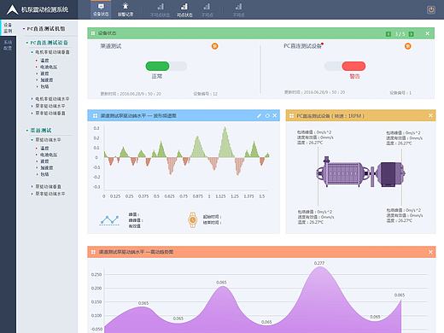This screenshot has width=444, height=333.
Task: Click the bottom-right sensor readout below the motor
Action: (405, 215)
